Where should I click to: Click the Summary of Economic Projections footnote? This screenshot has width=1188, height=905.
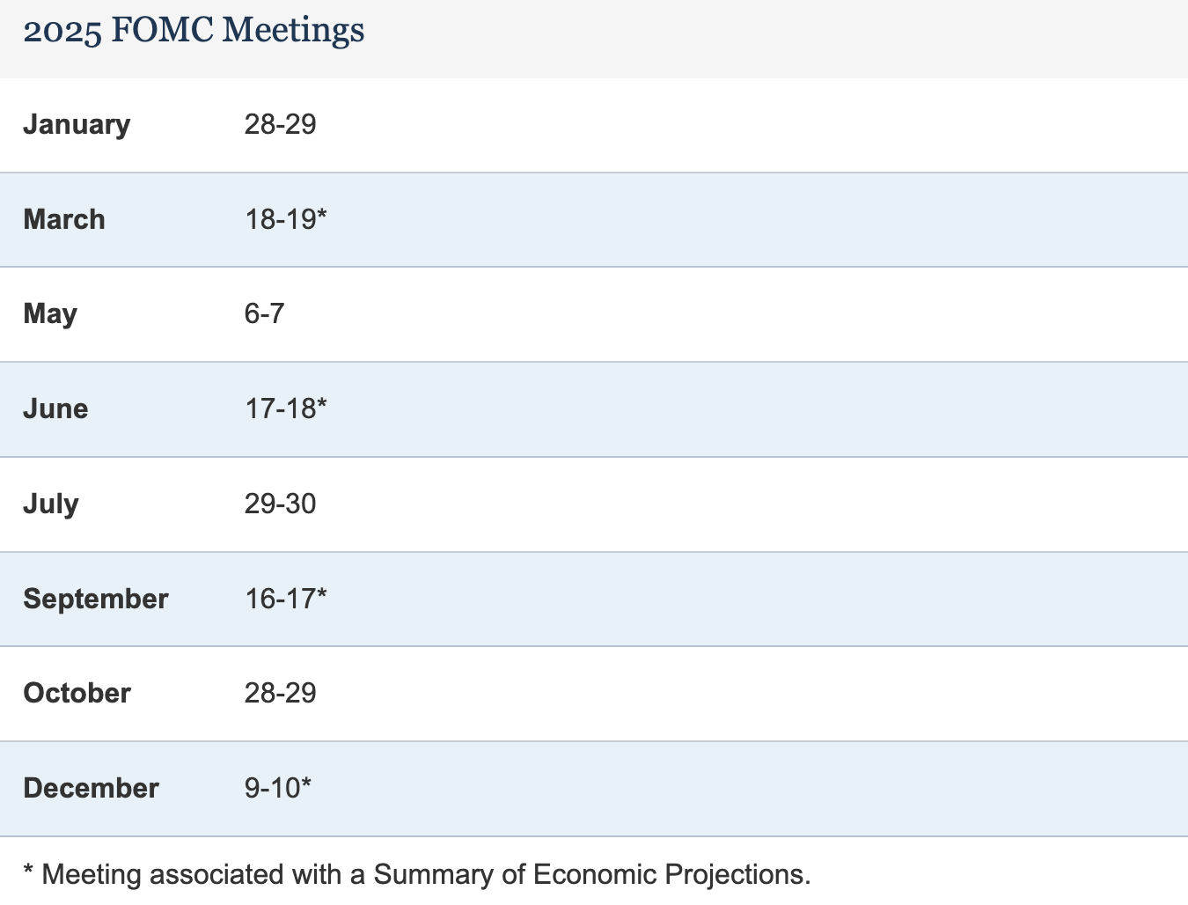pos(417,874)
